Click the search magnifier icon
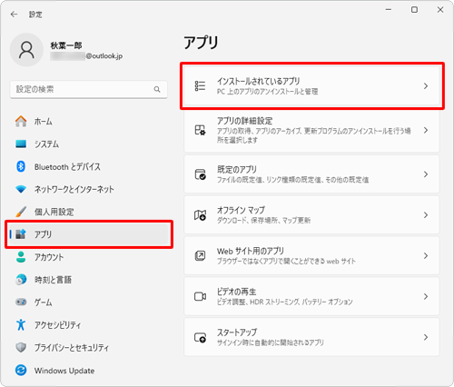 coord(157,89)
